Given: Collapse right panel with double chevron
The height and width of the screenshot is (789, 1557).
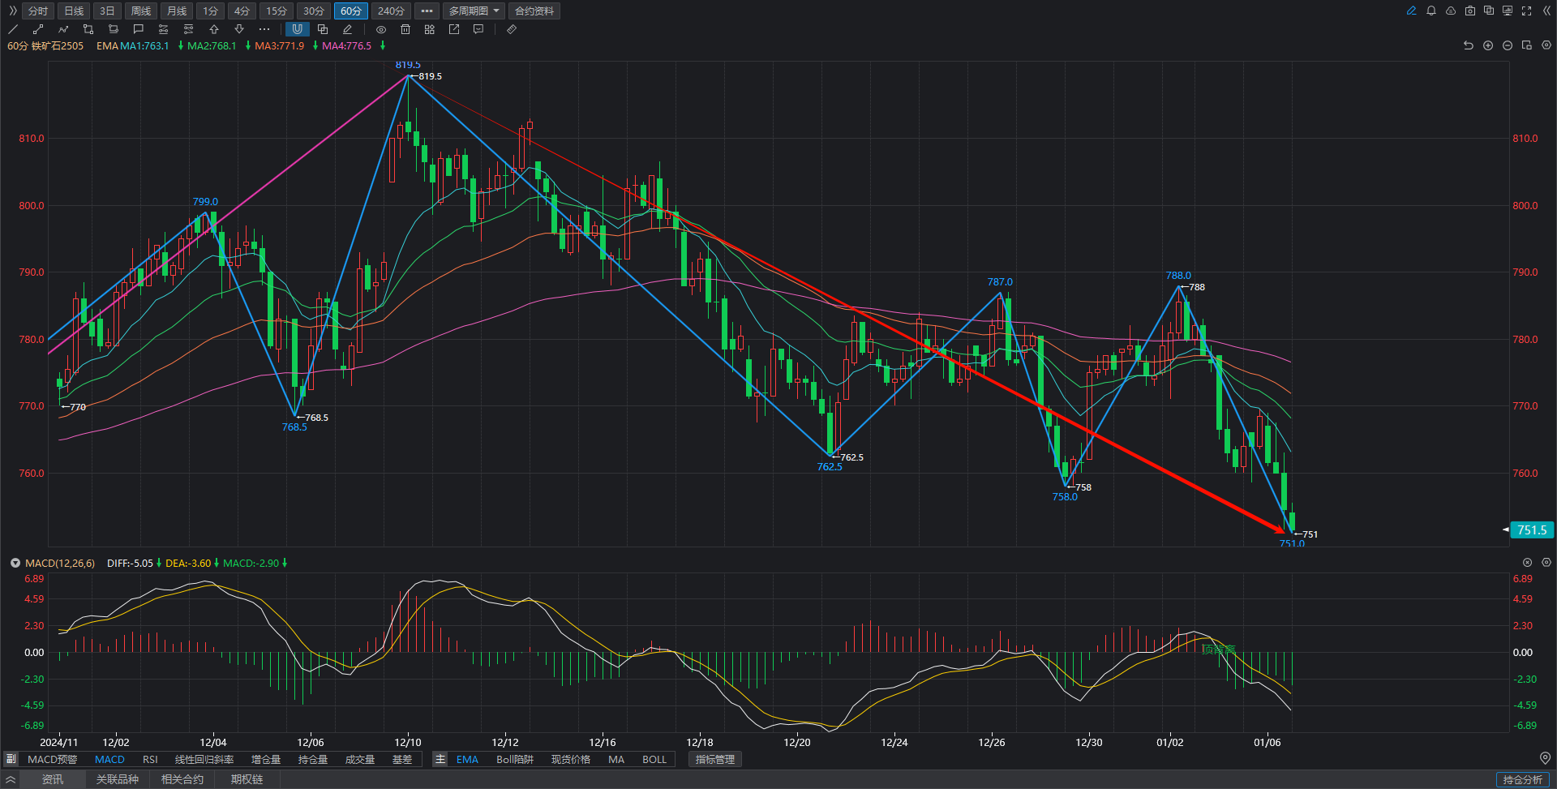Looking at the screenshot, I should (1546, 11).
